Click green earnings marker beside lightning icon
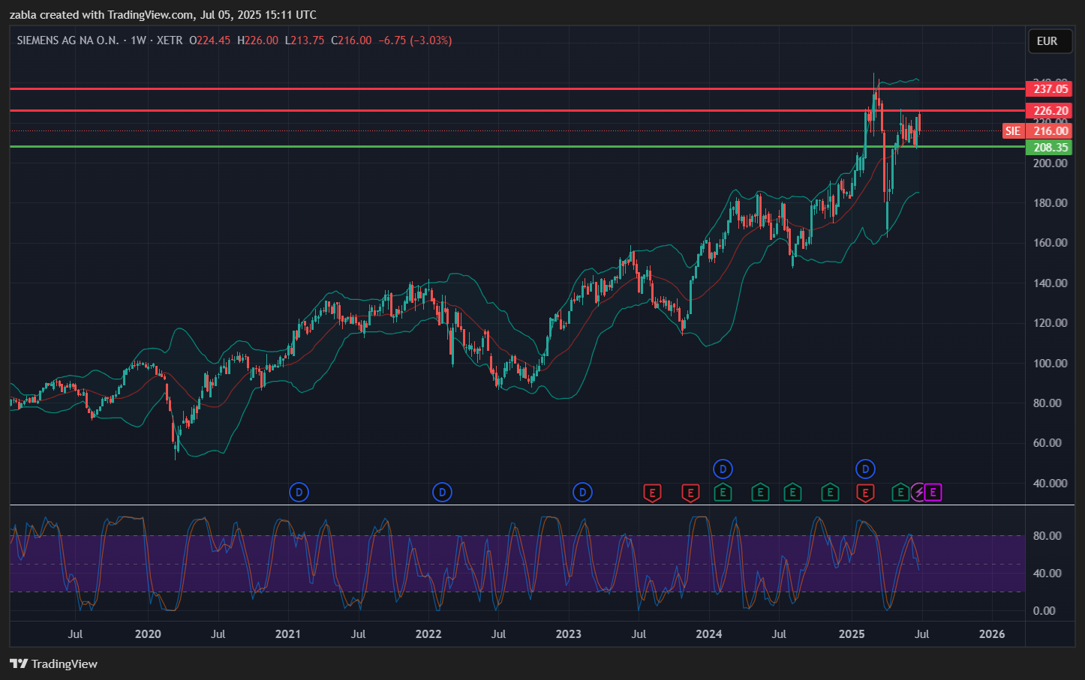Image resolution: width=1085 pixels, height=680 pixels. pyautogui.click(x=900, y=493)
